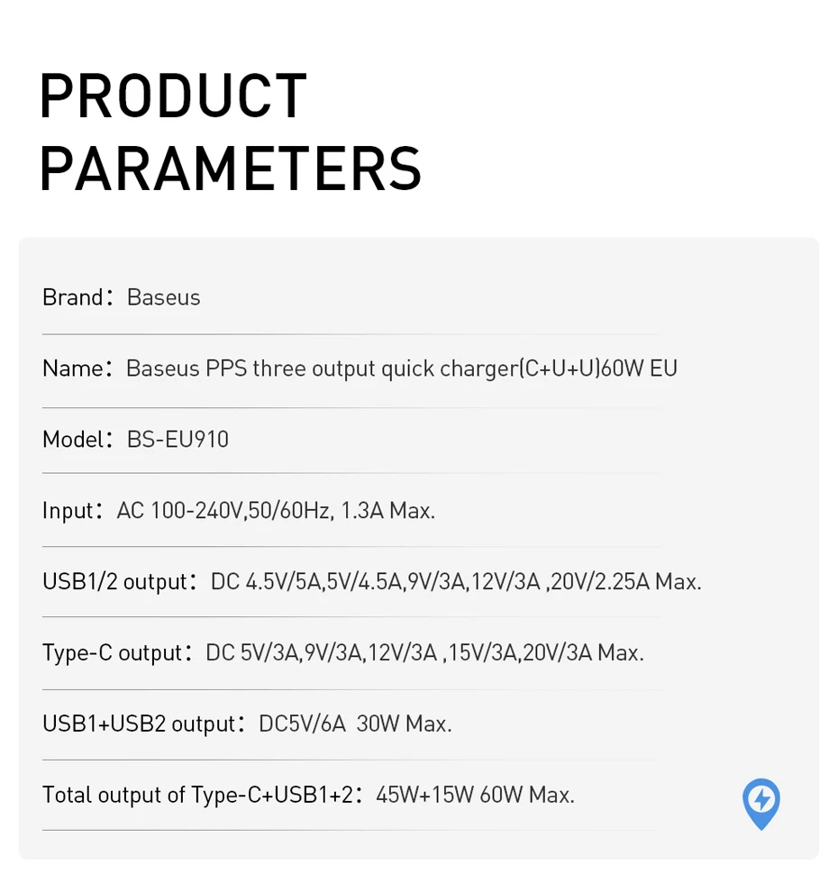Click the DC 4.5V/5A USB output specification
Viewport: 838px width, 892px height.
point(456,582)
